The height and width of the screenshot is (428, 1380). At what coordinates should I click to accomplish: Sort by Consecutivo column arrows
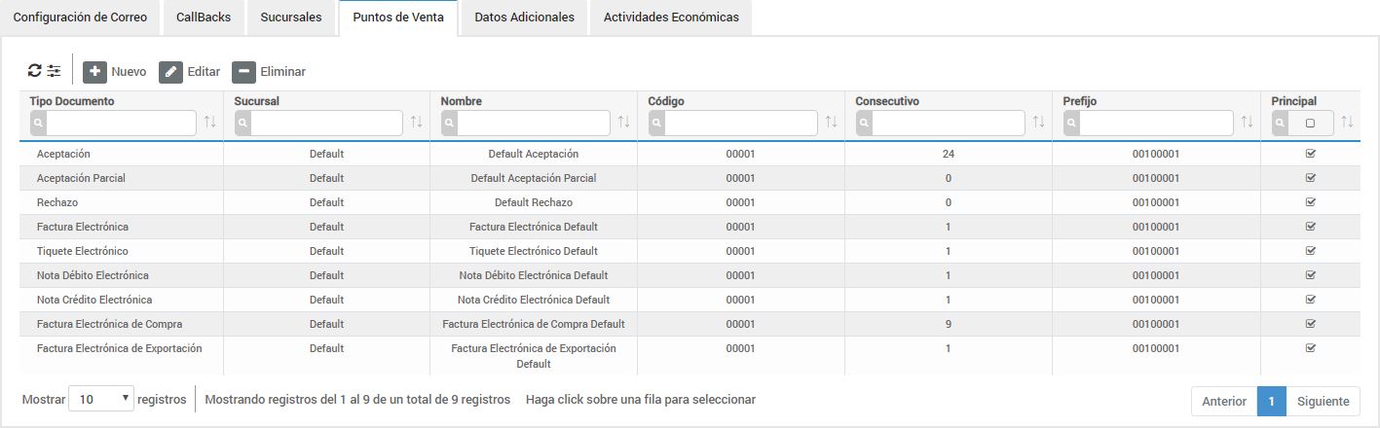click(1039, 122)
